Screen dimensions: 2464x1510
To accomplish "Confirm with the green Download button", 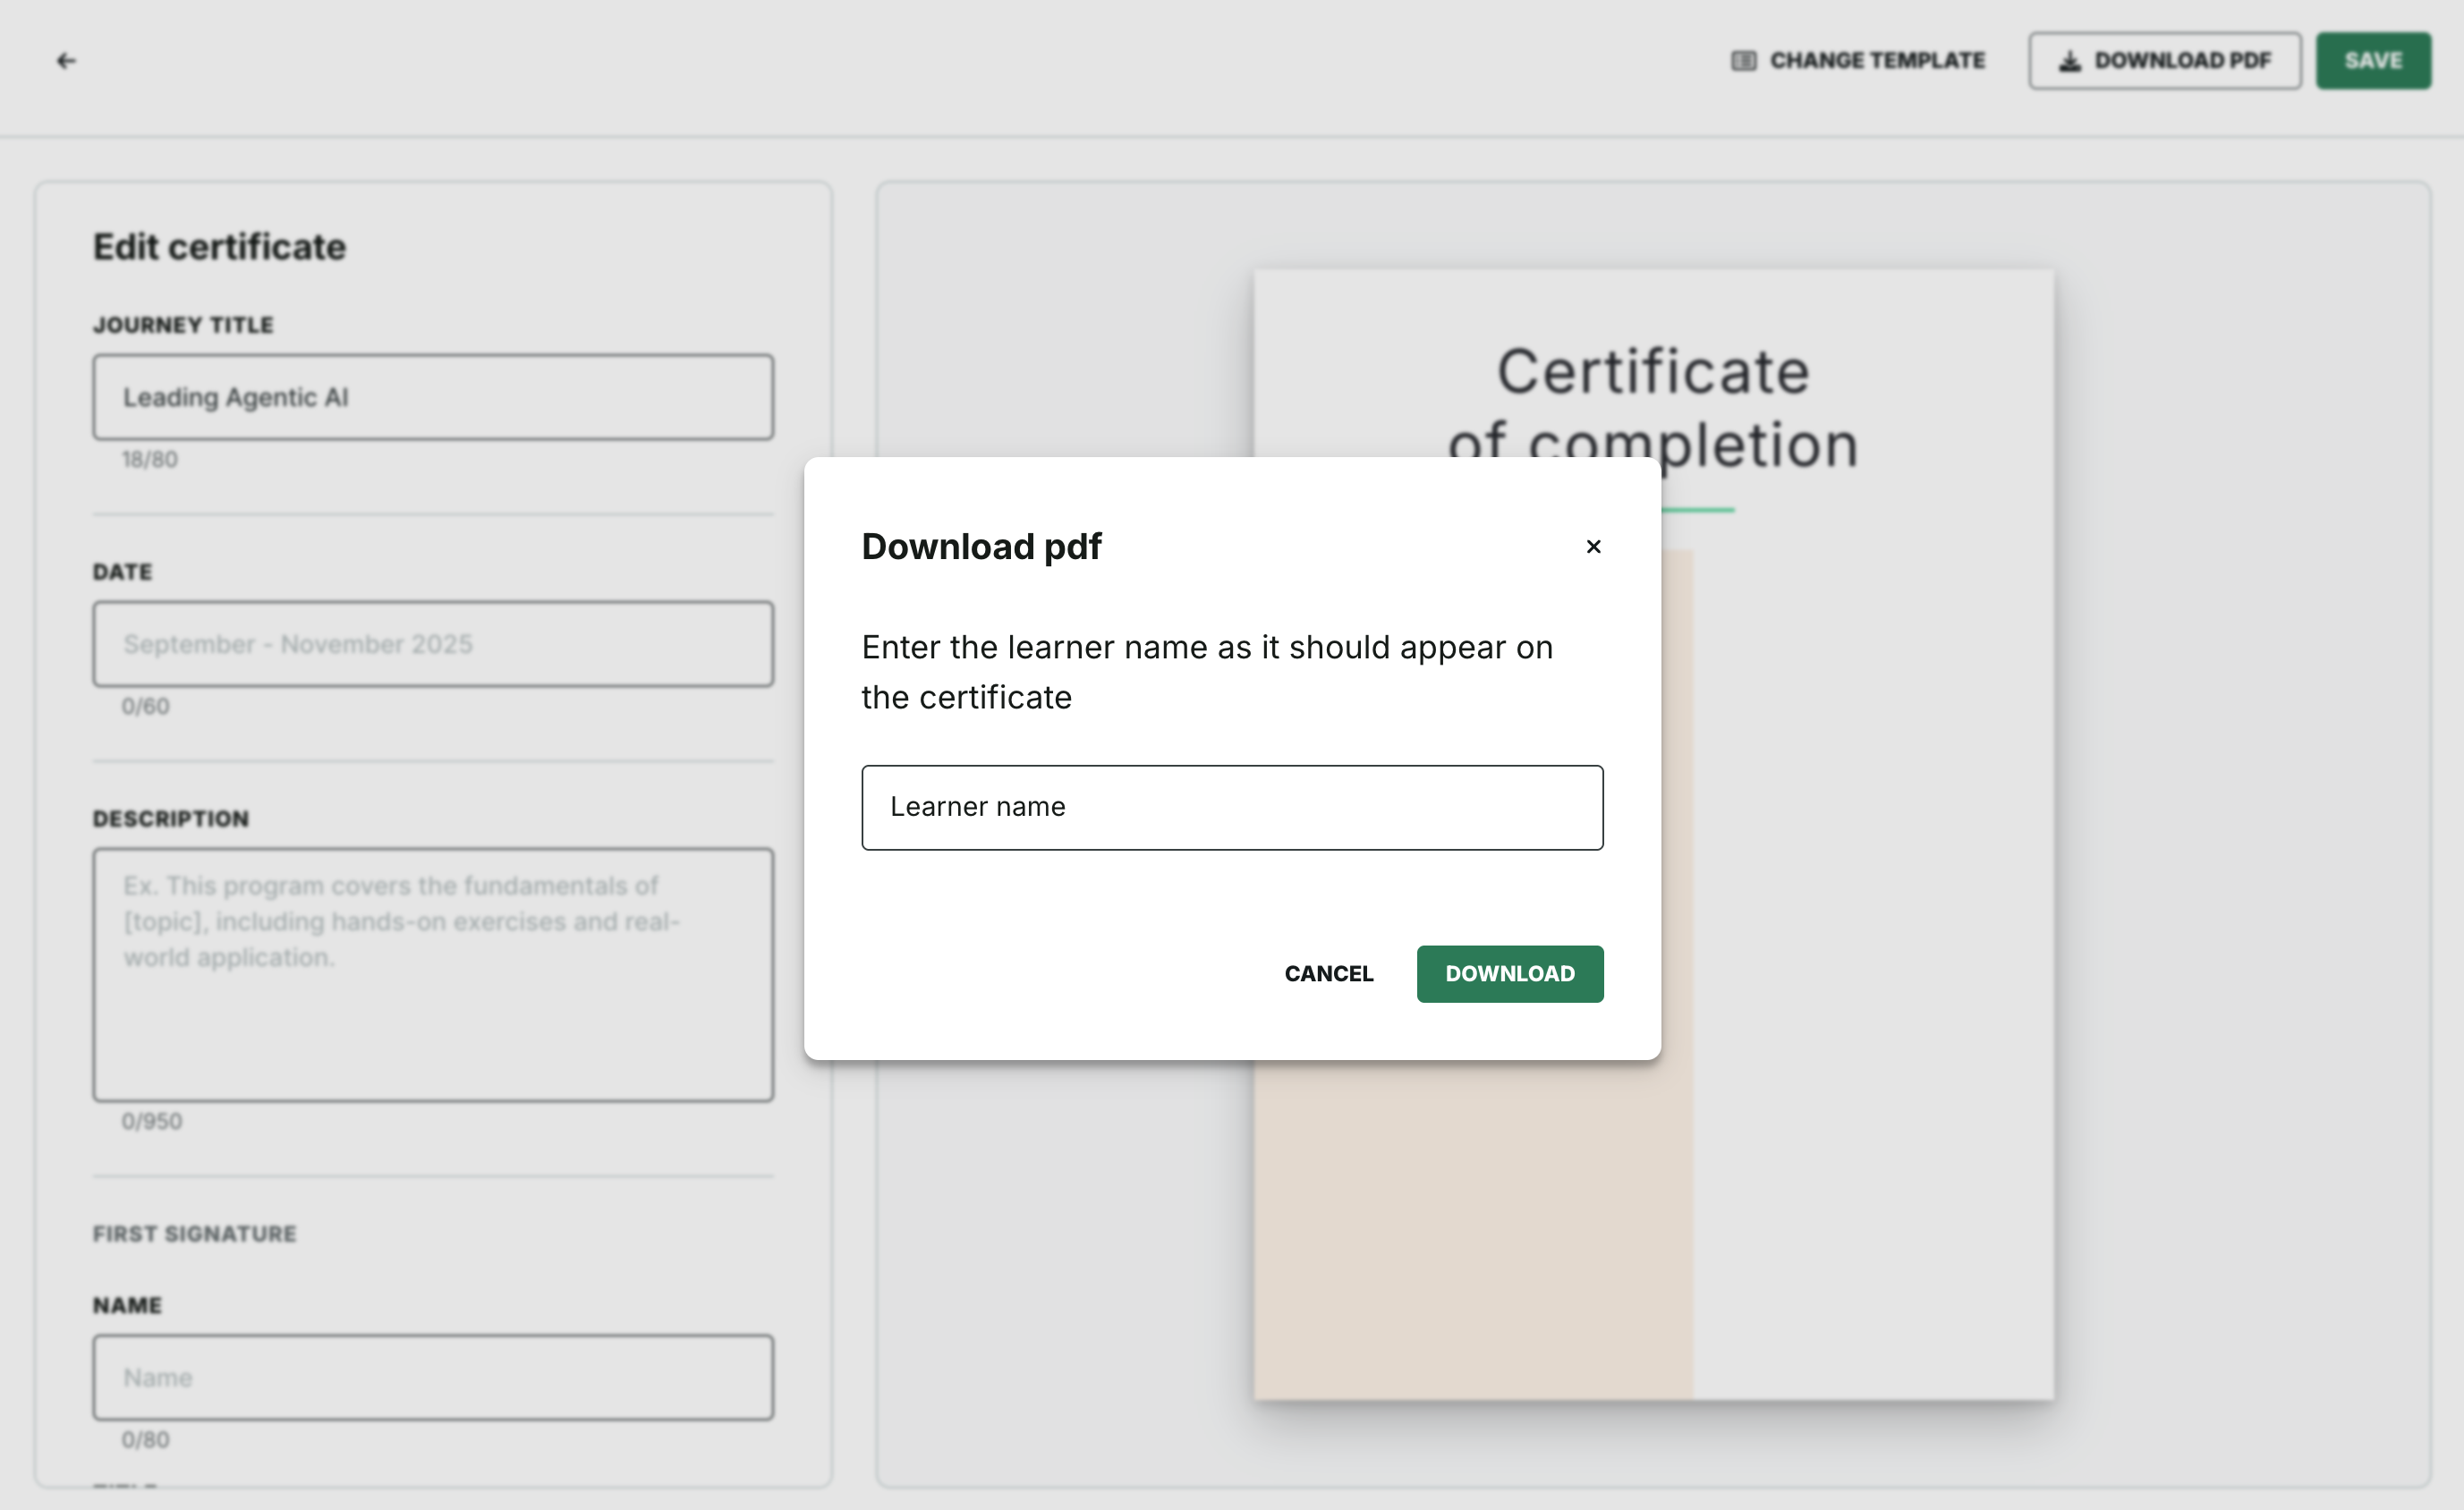I will pyautogui.click(x=1510, y=973).
